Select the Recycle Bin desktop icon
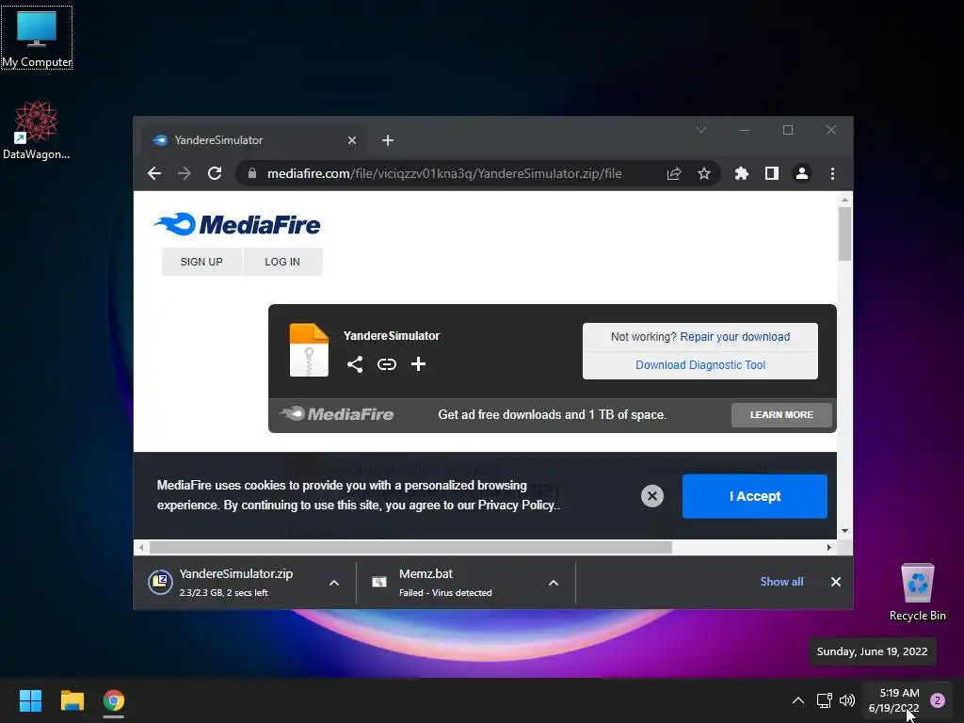This screenshot has height=723, width=964. coord(917,592)
